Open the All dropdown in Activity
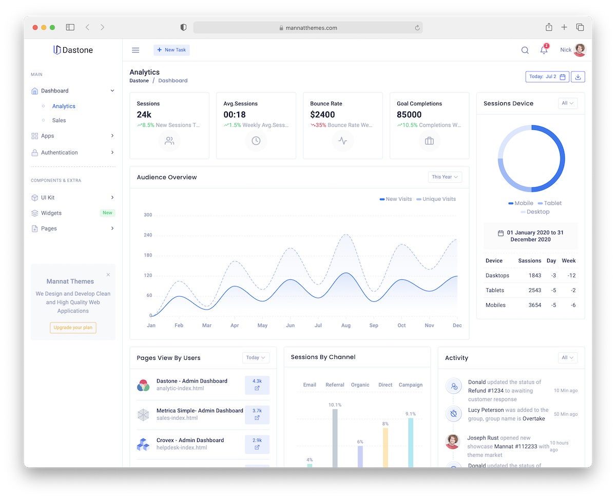This screenshot has width=616, height=499. click(568, 358)
